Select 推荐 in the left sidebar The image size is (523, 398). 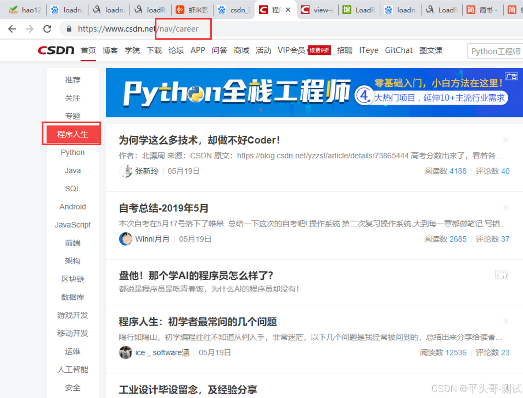pos(73,80)
